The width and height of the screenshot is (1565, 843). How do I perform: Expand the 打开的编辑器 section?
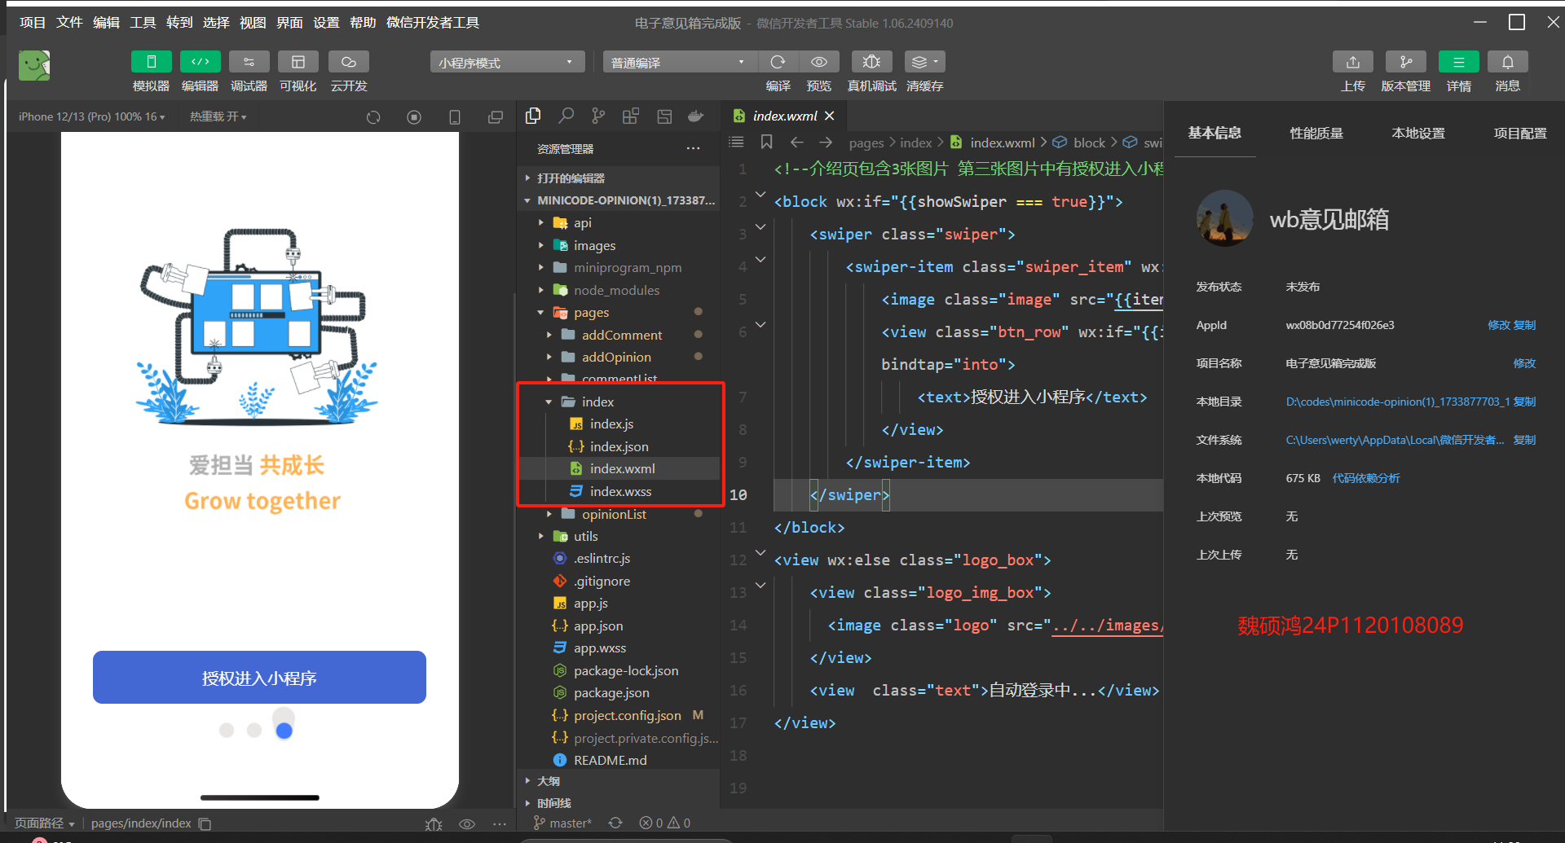click(x=619, y=178)
